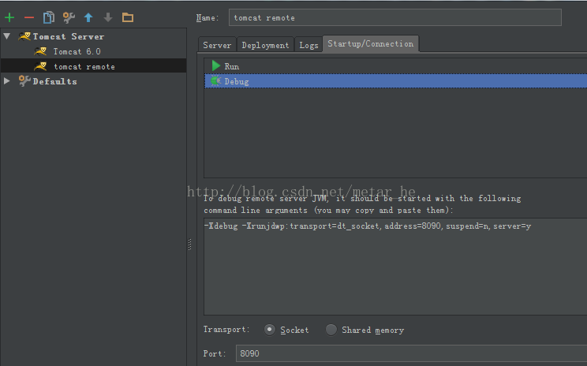
Task: Select the Defaults label in tree
Action: tap(54, 81)
